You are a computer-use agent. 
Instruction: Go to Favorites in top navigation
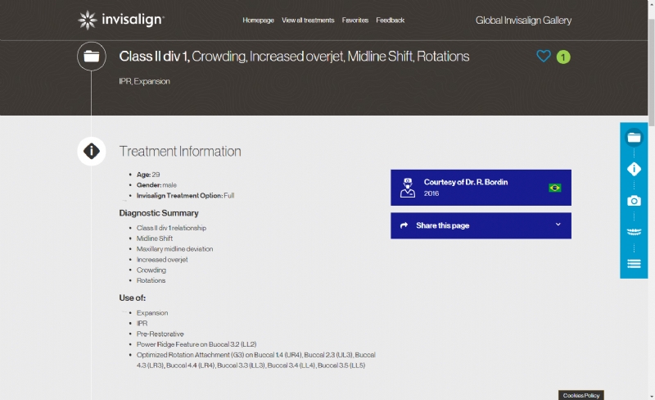pos(355,20)
